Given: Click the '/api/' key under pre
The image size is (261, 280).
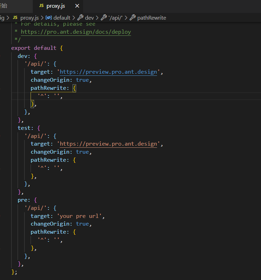Looking at the screenshot, I should (x=35, y=208).
